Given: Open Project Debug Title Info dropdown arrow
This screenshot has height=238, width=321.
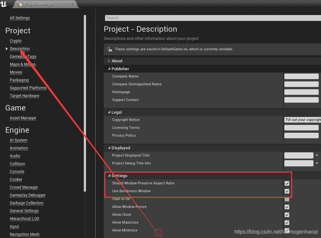Looking at the screenshot, I should [x=317, y=163].
